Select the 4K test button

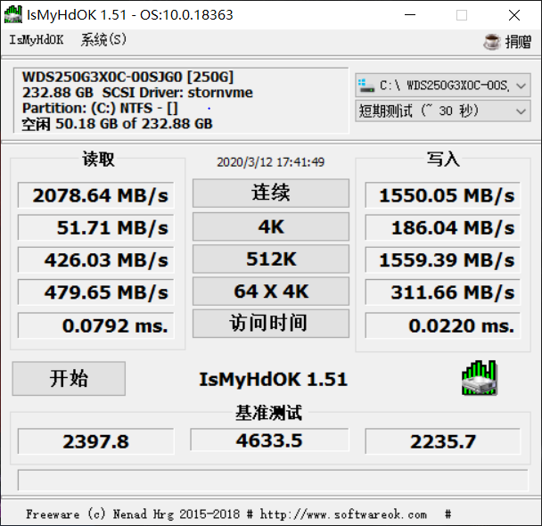coord(270,227)
